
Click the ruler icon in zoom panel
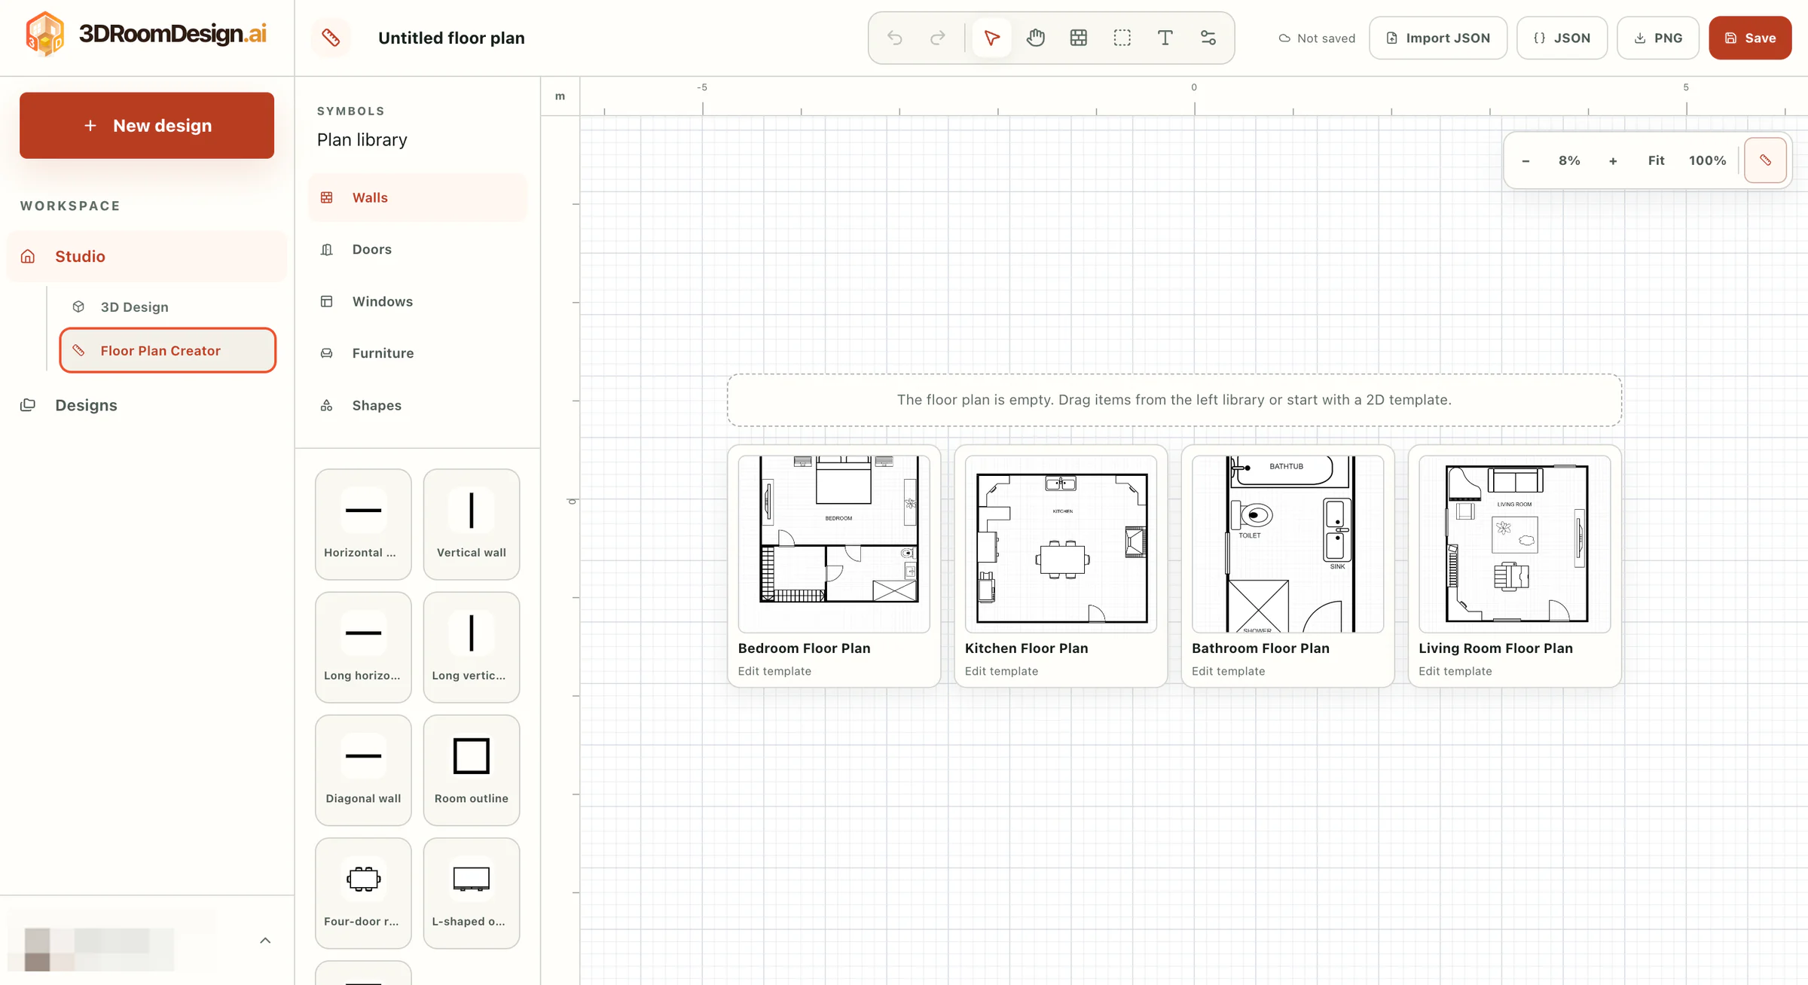(x=1765, y=160)
